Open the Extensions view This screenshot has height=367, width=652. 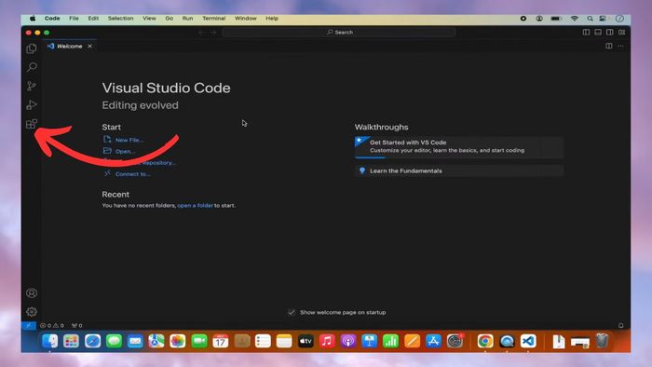pos(32,124)
